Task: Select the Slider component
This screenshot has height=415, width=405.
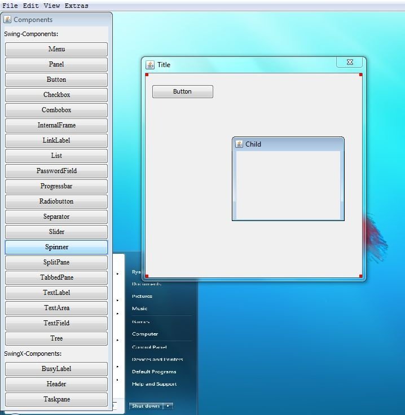Action: (56, 232)
